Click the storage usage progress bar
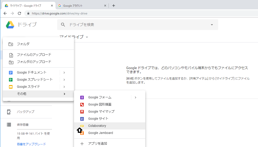Screen dimensions: 258x147 click(x=34, y=129)
